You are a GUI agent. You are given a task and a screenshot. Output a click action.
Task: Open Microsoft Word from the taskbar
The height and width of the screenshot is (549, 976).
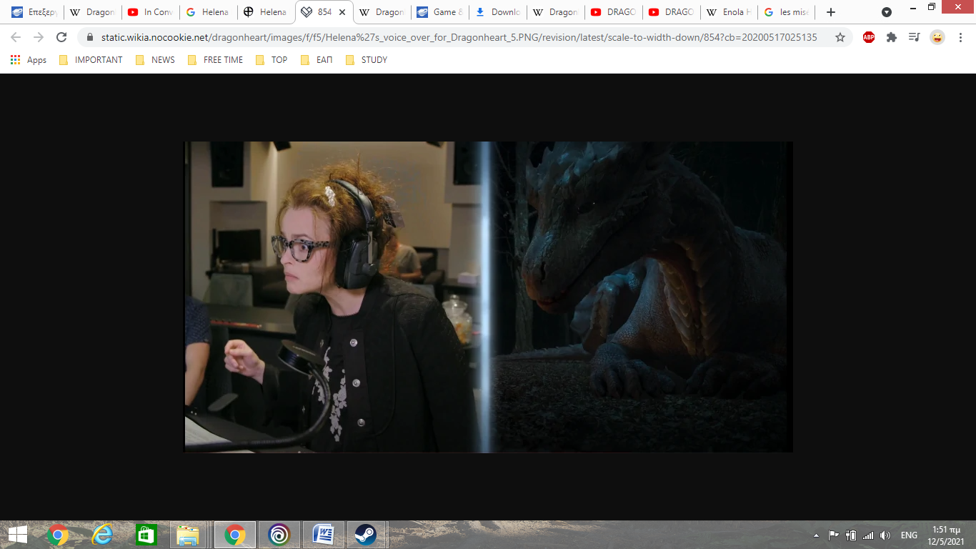(323, 535)
